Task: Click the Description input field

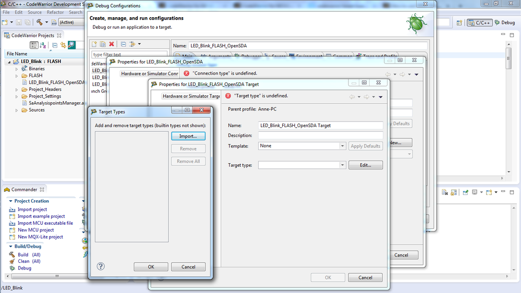Action: pyautogui.click(x=321, y=136)
